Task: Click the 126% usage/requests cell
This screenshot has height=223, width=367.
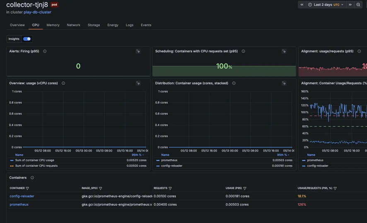Action: tap(302, 204)
